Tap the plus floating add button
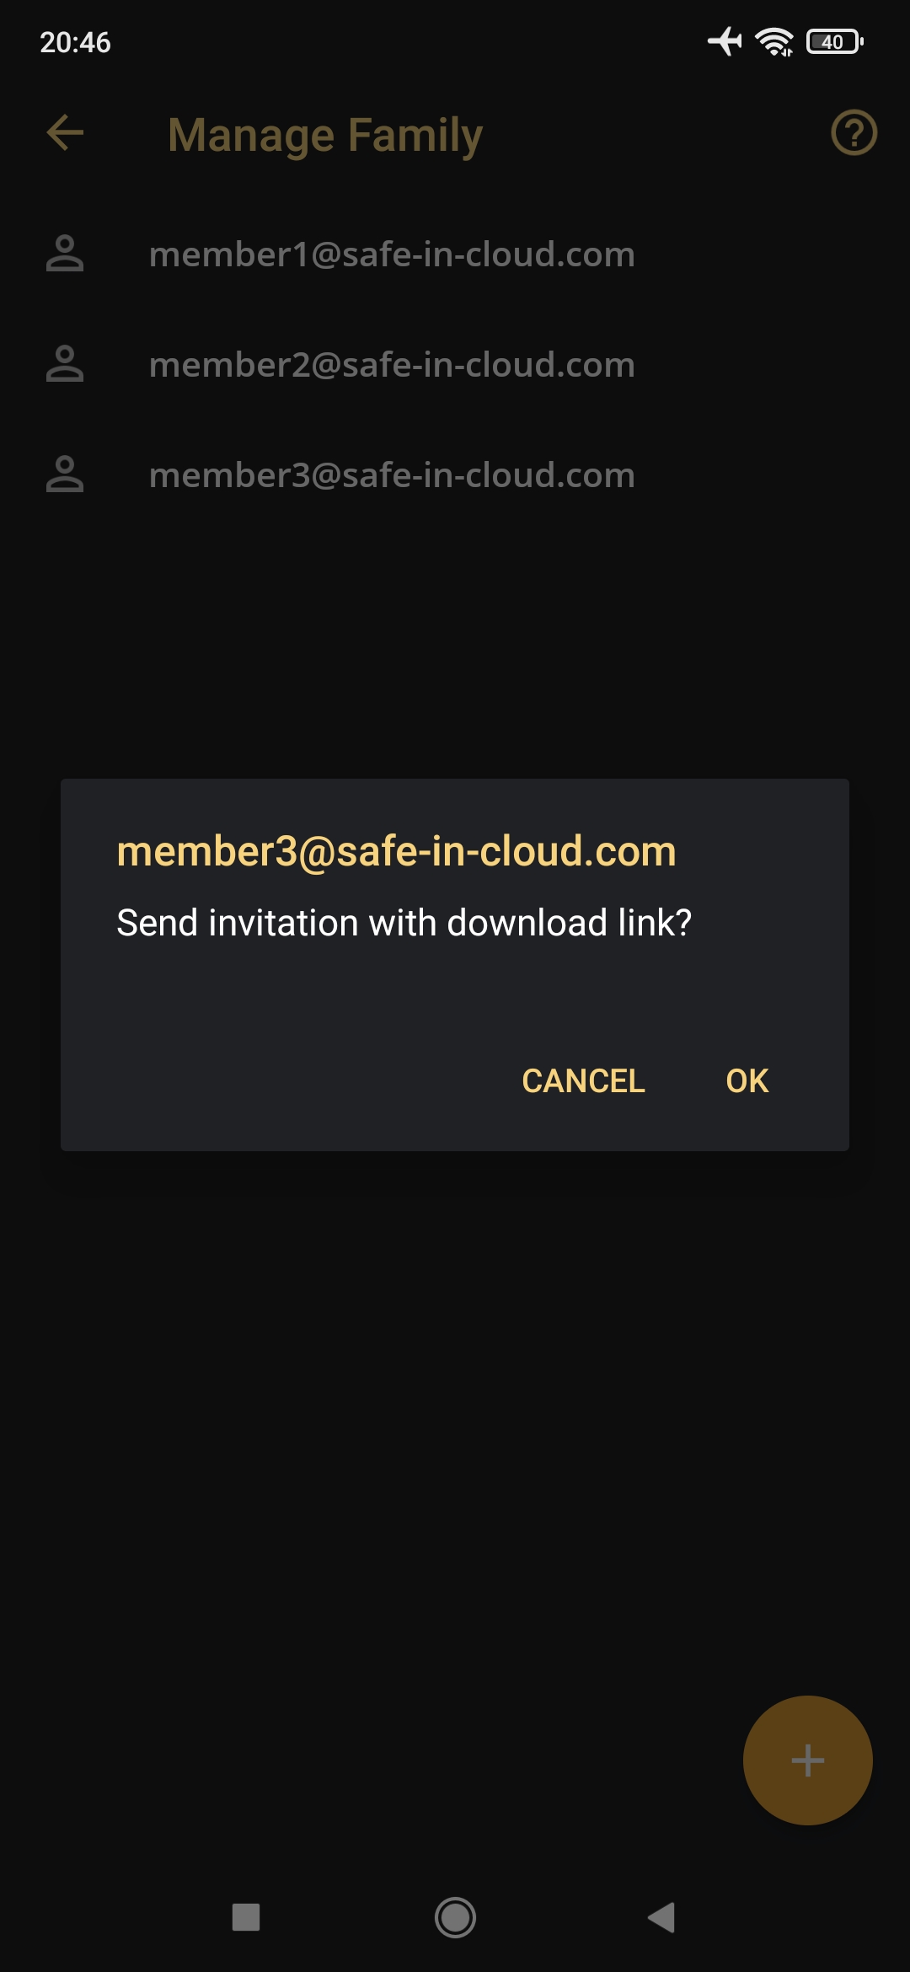The width and height of the screenshot is (910, 1972). pos(807,1760)
